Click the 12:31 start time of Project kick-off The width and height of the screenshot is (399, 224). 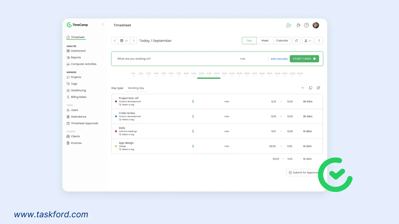click(x=274, y=102)
